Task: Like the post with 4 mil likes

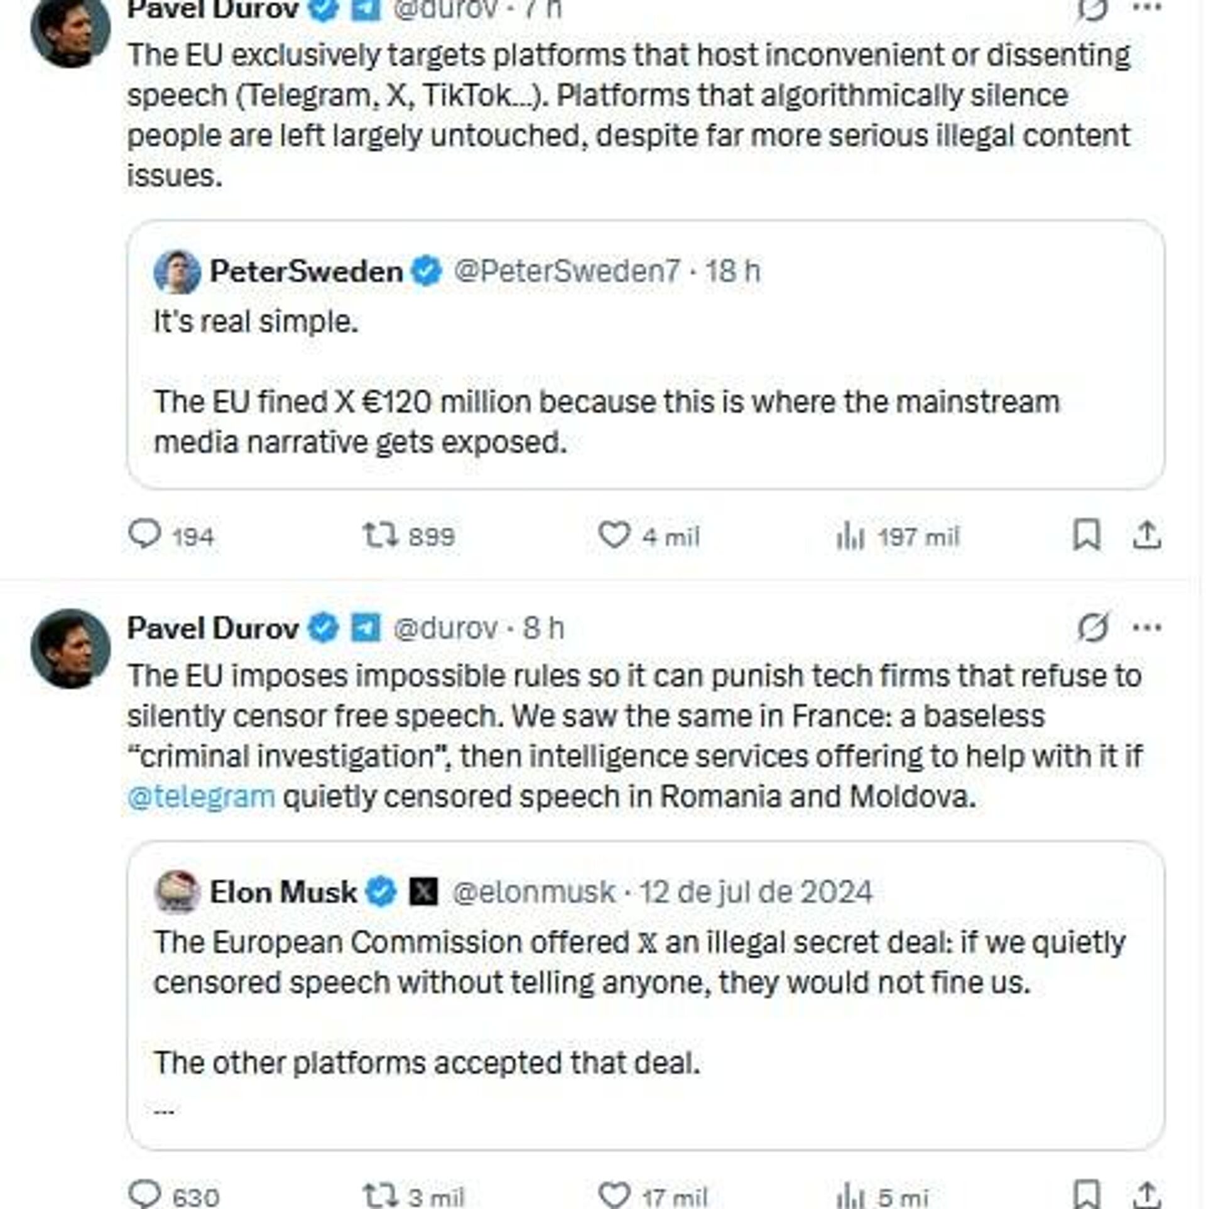Action: [614, 535]
